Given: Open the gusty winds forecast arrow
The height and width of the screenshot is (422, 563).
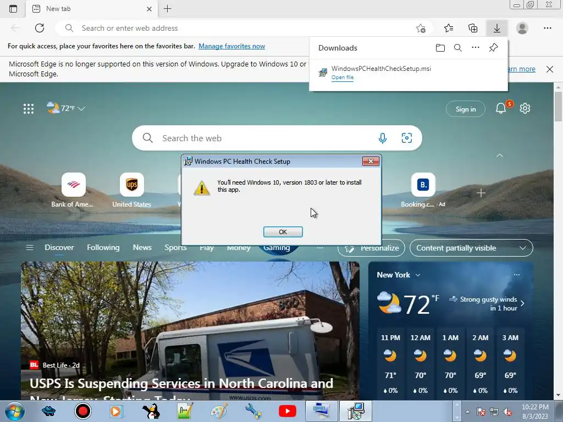Looking at the screenshot, I should pyautogui.click(x=522, y=303).
